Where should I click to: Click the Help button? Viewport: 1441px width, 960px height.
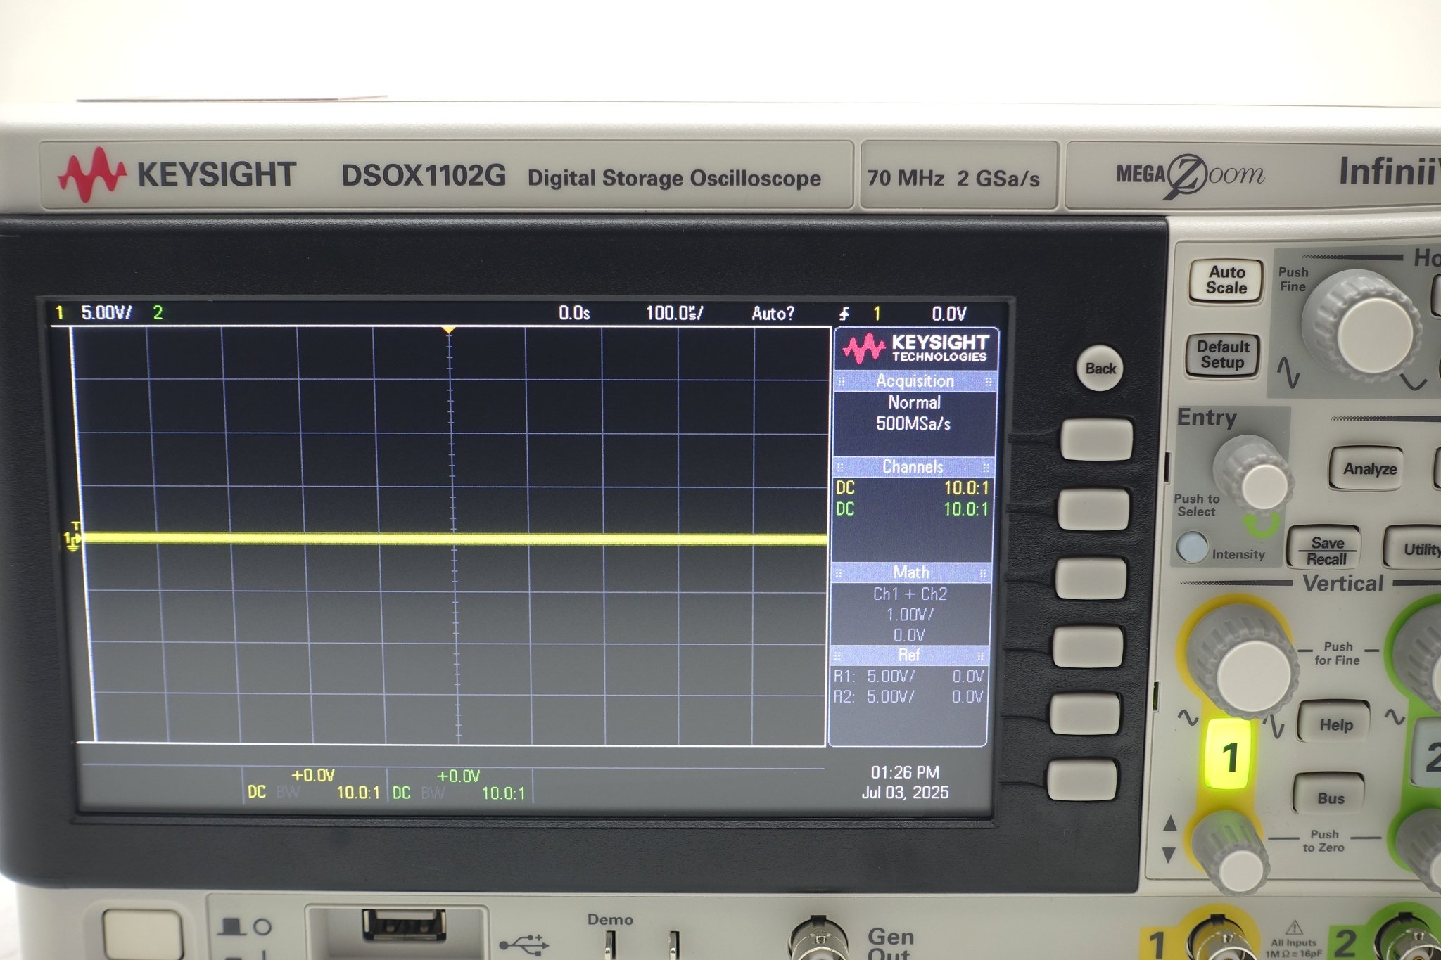[x=1335, y=724]
